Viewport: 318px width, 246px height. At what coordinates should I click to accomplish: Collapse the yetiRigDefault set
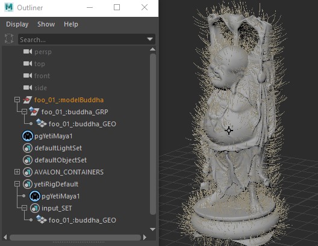pyautogui.click(x=17, y=184)
